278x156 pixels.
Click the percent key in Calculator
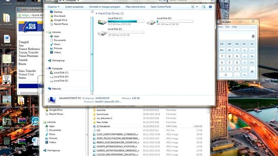pyautogui.click(x=252, y=56)
